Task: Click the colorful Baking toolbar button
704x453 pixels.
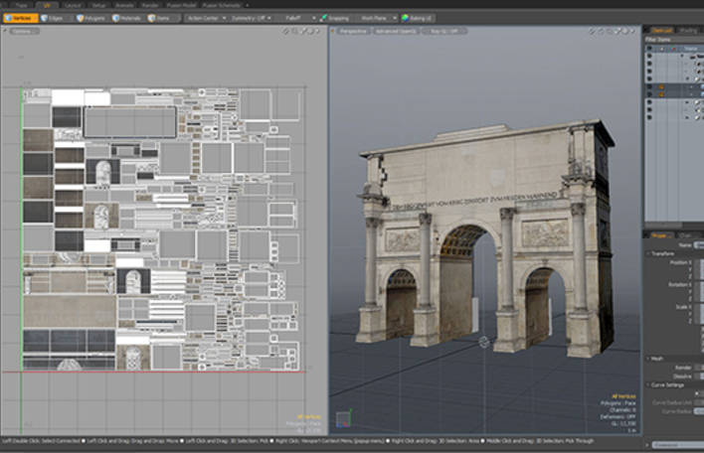Action: [417, 19]
